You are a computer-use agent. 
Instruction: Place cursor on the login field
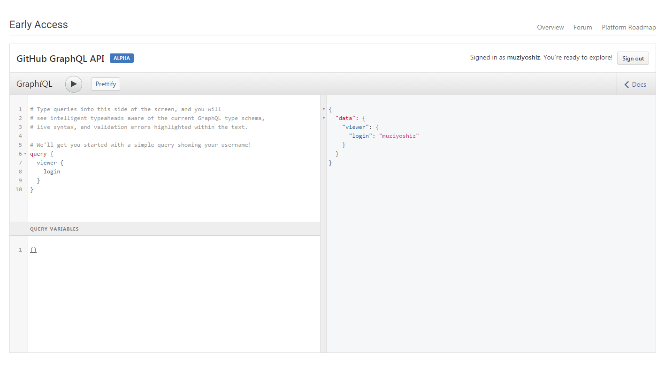tap(52, 171)
